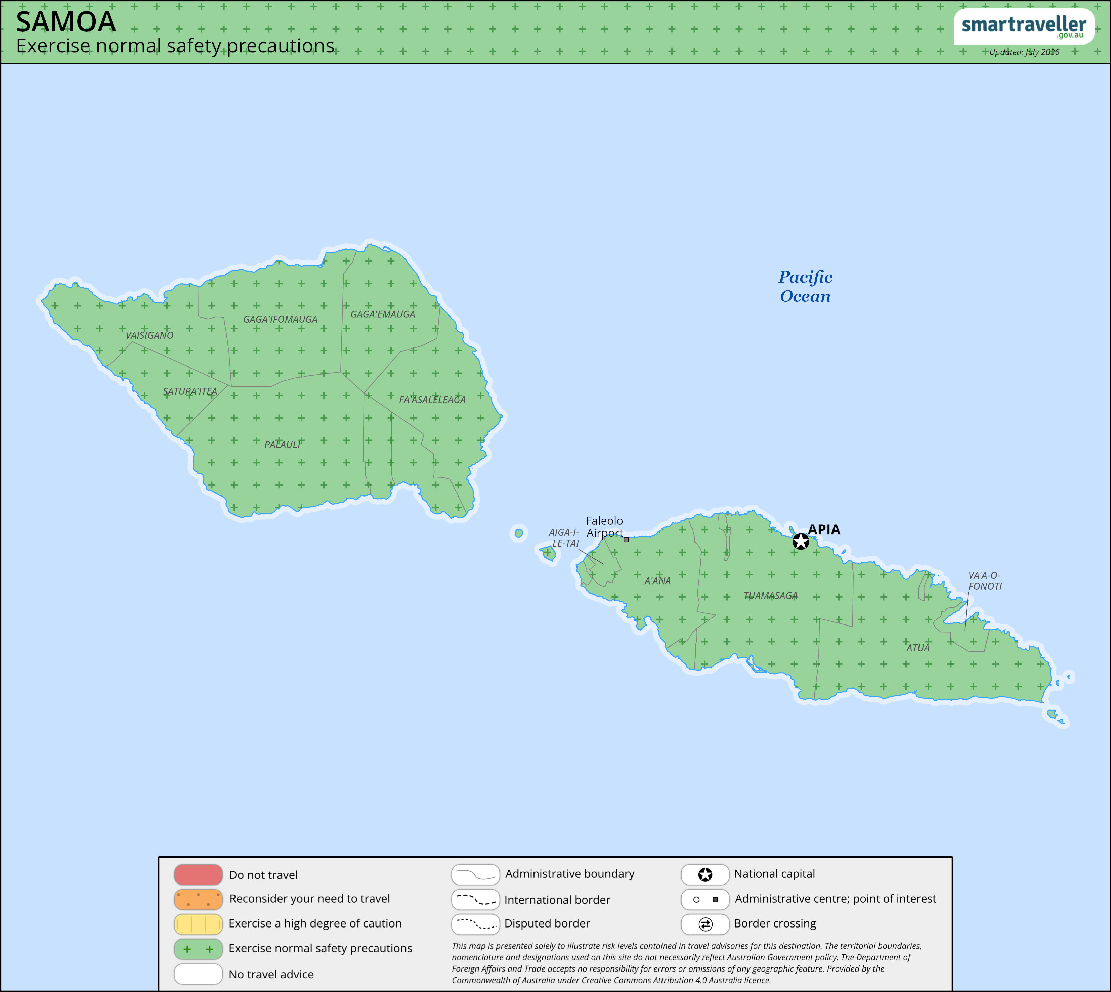Click the ATUA district label
The height and width of the screenshot is (992, 1111).
pyautogui.click(x=917, y=648)
